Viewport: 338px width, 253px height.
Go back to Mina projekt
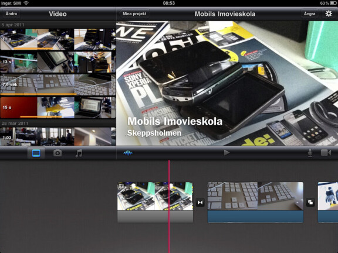point(134,14)
